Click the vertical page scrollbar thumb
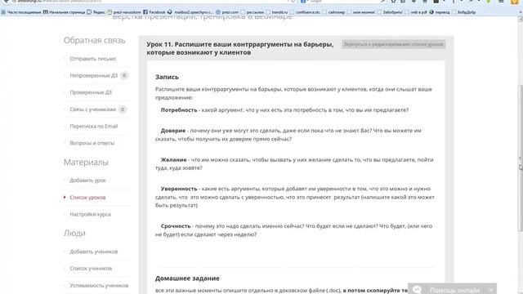Viewport: 523px width, 294px height. (x=521, y=158)
